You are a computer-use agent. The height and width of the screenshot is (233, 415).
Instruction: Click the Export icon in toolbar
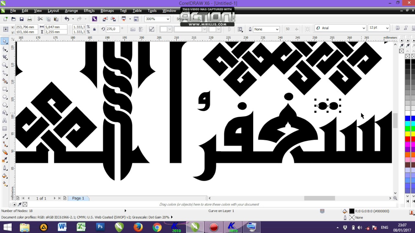click(113, 19)
